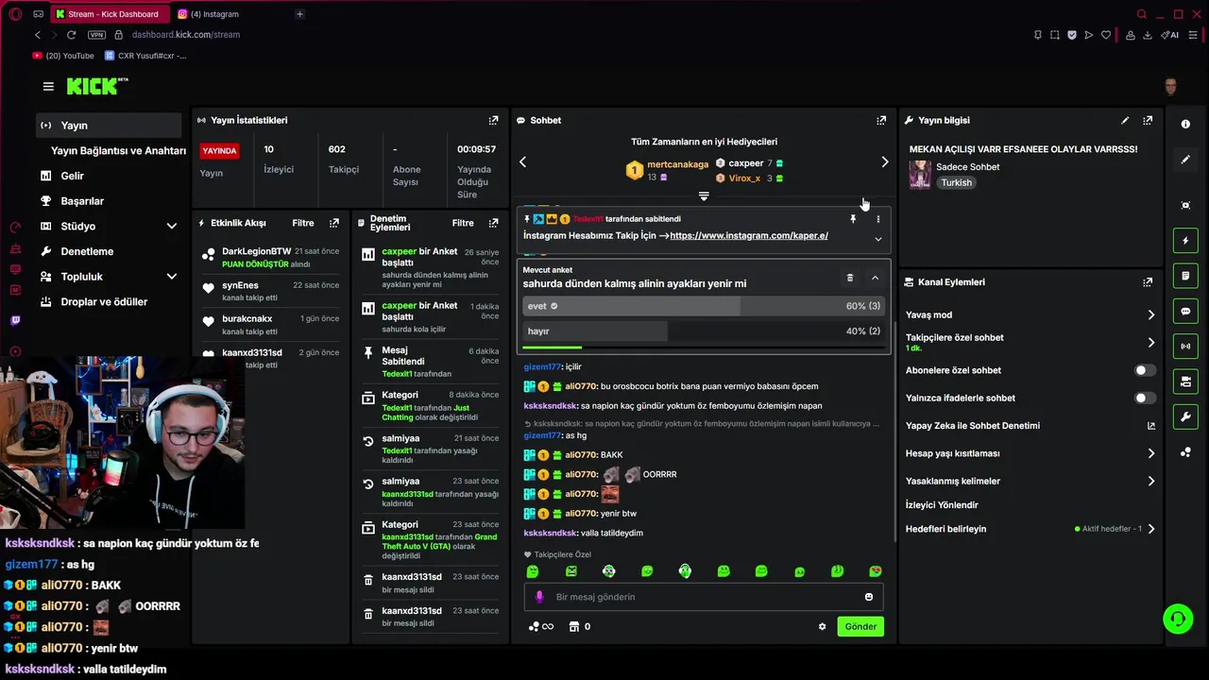The width and height of the screenshot is (1209, 680).
Task: Collapse the top gifters banner handle
Action: [x=704, y=196]
